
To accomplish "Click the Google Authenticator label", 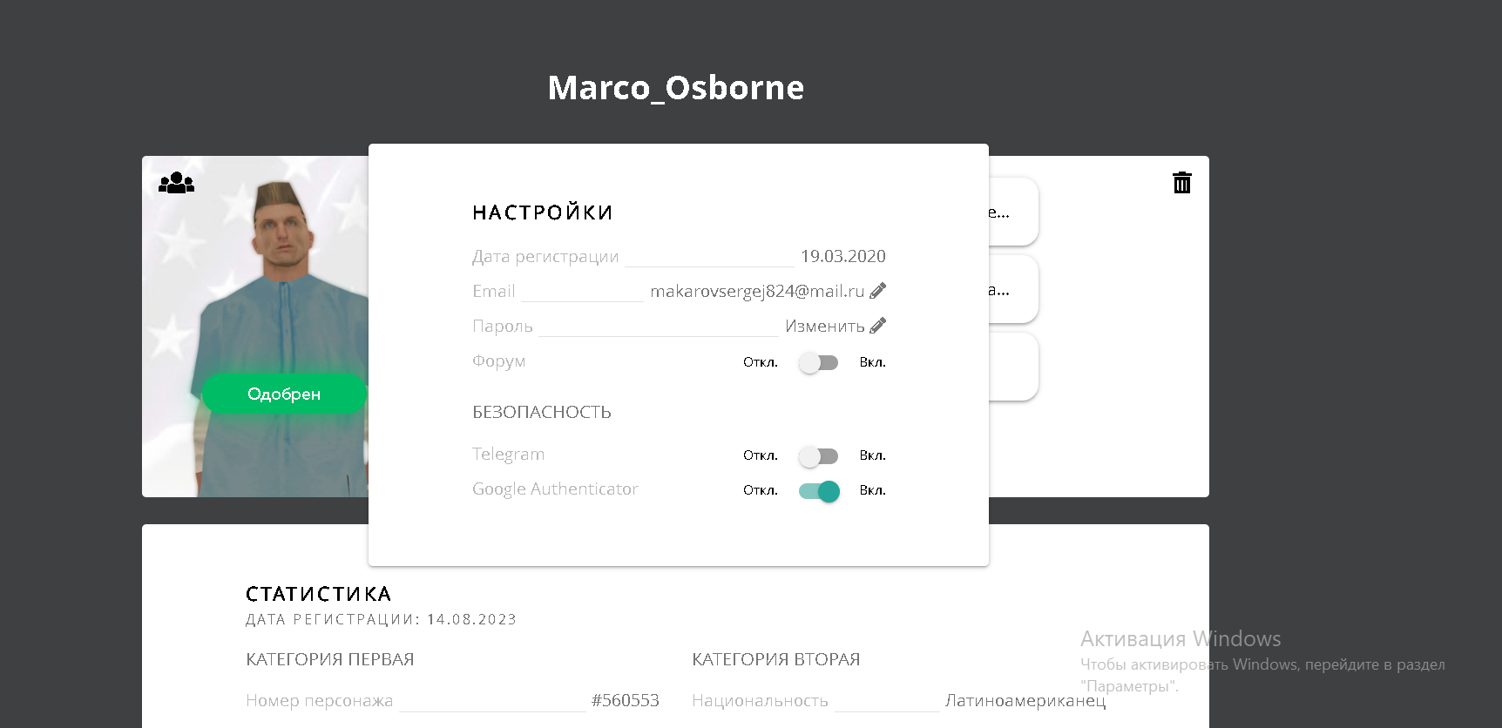I will click(555, 489).
